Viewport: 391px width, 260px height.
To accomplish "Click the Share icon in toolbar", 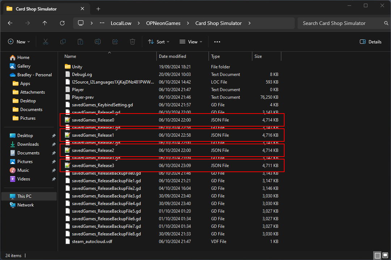I will 115,42.
